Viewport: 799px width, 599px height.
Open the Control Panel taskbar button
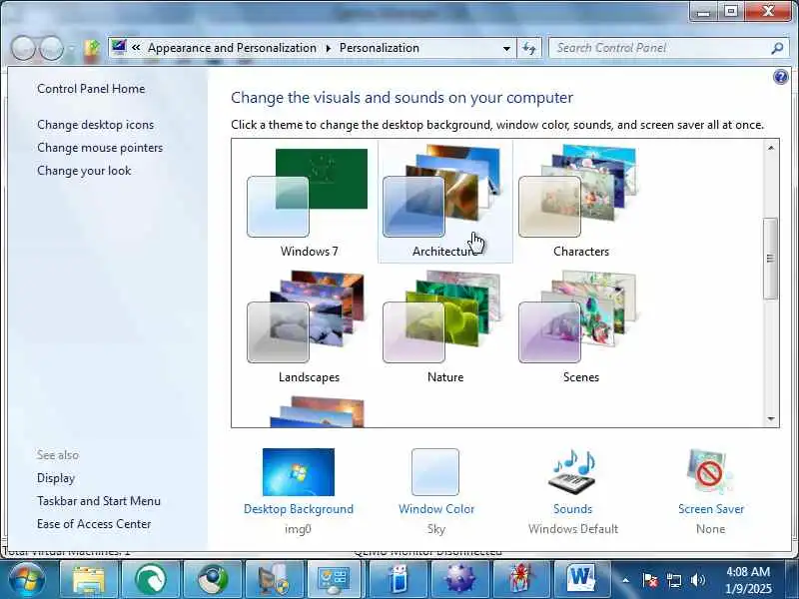tap(335, 580)
